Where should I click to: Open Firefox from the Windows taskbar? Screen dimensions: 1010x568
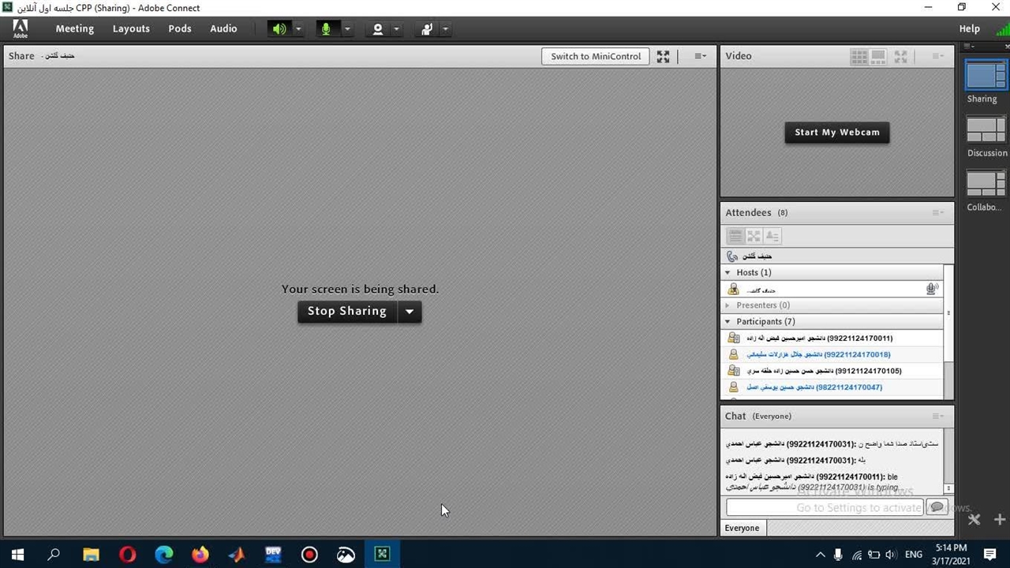click(x=200, y=555)
